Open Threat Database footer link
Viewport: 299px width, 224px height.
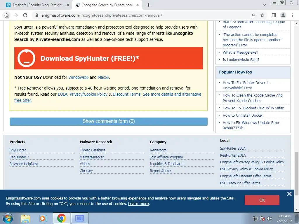pyautogui.click(x=93, y=150)
